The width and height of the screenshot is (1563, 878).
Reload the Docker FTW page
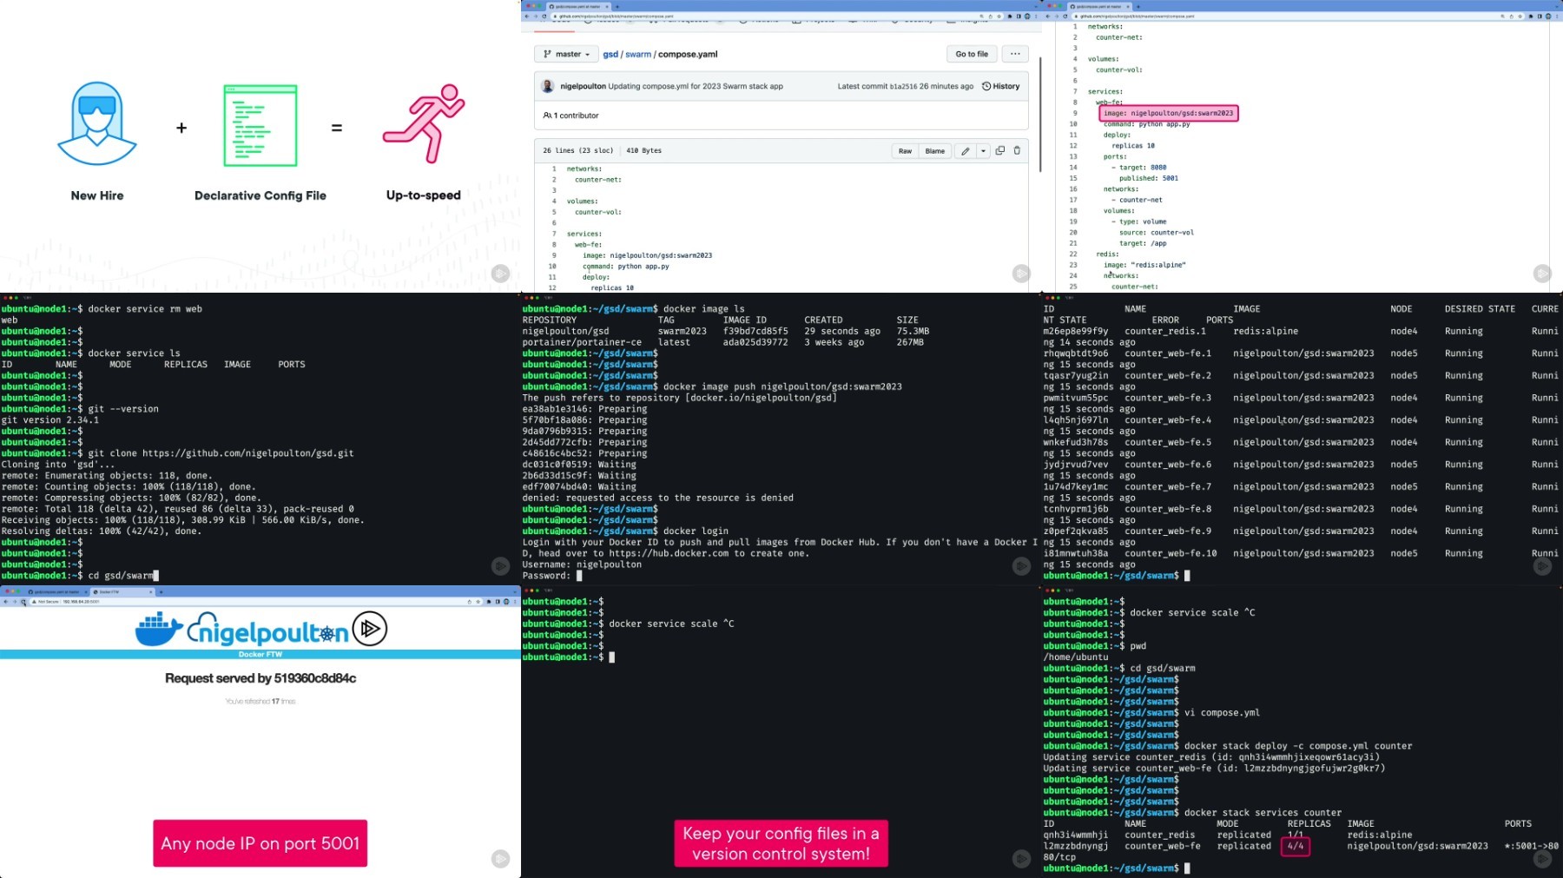coord(23,602)
